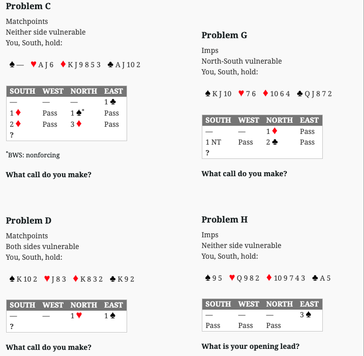Click the question mark in Problem D's table
Viewport: 364px width, 356px height.
(11, 326)
